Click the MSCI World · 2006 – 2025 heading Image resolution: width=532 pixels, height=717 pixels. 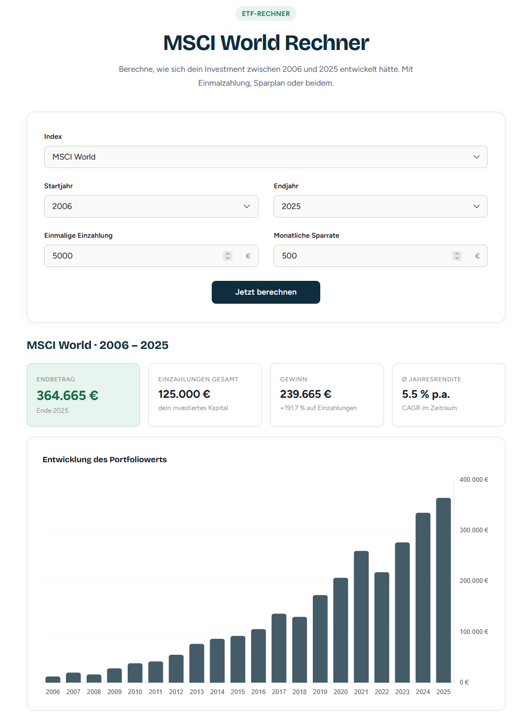(97, 345)
